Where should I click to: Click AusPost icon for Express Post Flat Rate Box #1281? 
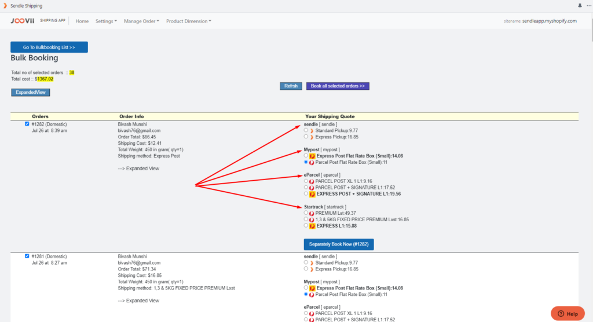tap(312, 288)
